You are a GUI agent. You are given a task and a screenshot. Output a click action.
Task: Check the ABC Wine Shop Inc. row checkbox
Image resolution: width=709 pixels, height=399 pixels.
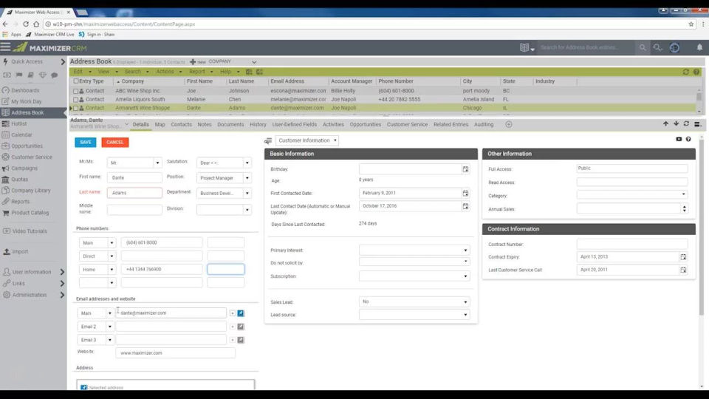[76, 91]
